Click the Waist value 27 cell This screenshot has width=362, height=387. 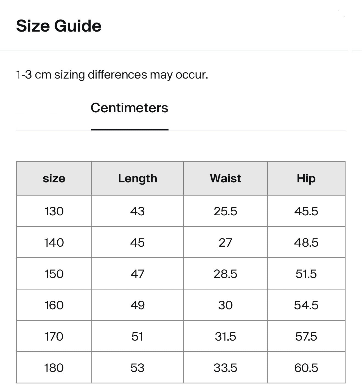pos(225,243)
